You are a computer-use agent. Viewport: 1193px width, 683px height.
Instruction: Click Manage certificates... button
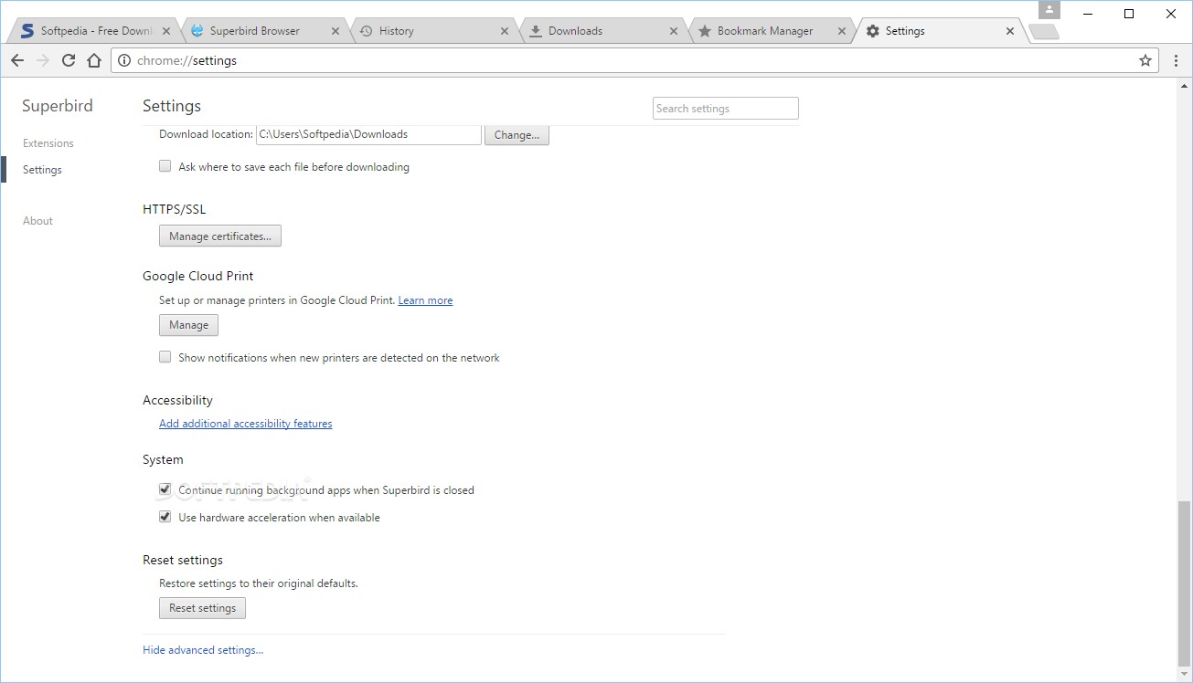point(220,236)
